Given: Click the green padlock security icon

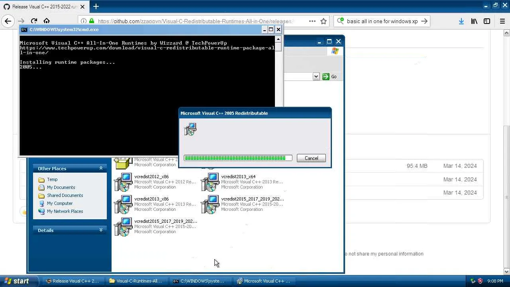Looking at the screenshot, I should click(92, 21).
